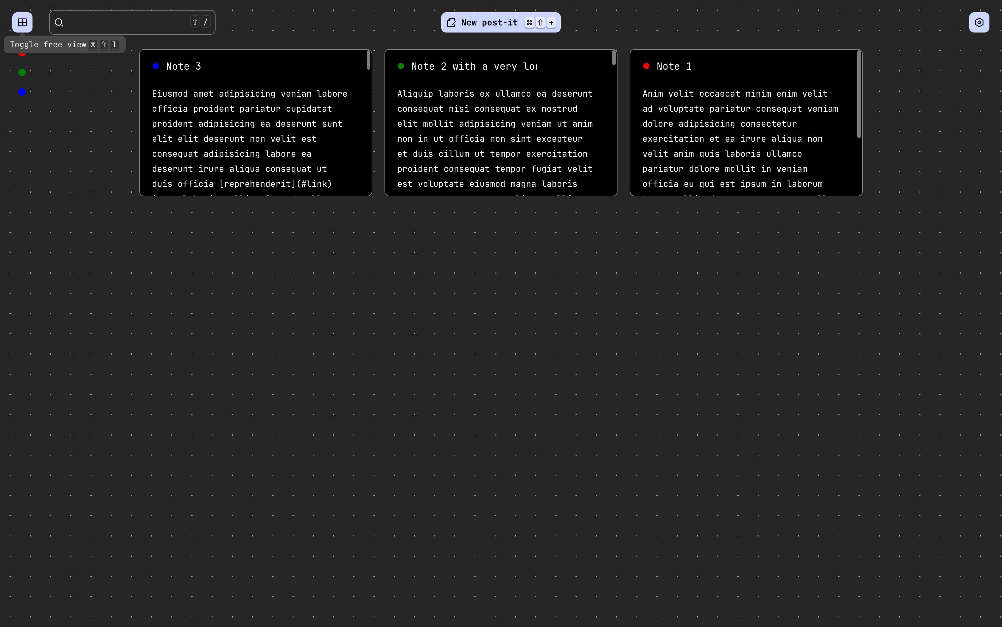The height and width of the screenshot is (627, 1002).
Task: Click Note 2 scrollbar thumb
Action: tap(614, 58)
